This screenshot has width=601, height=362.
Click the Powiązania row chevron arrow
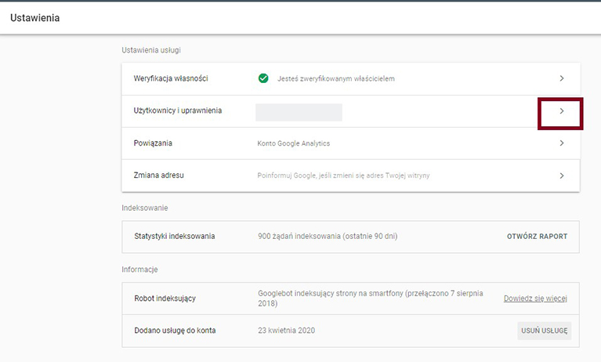point(562,143)
